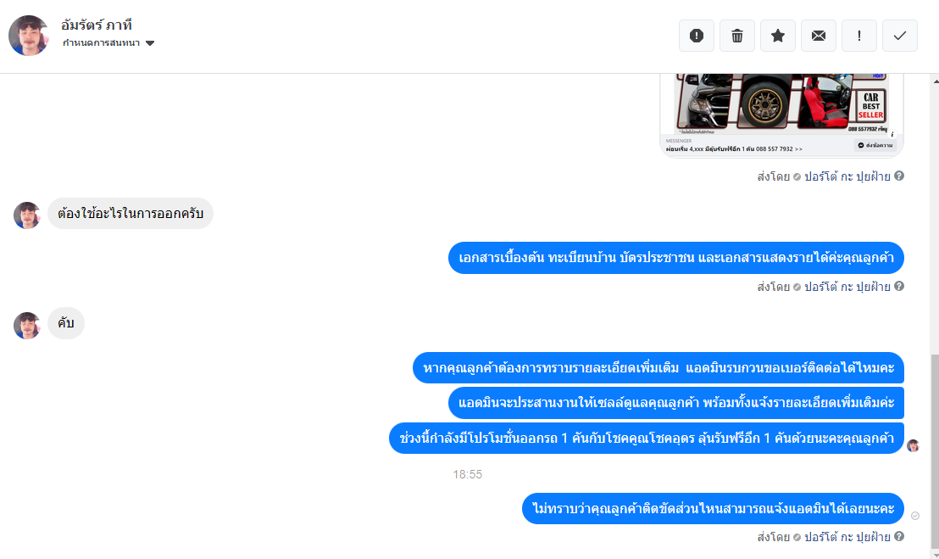
Task: Flag conversation for follow-up with exclamation icon
Action: click(859, 36)
